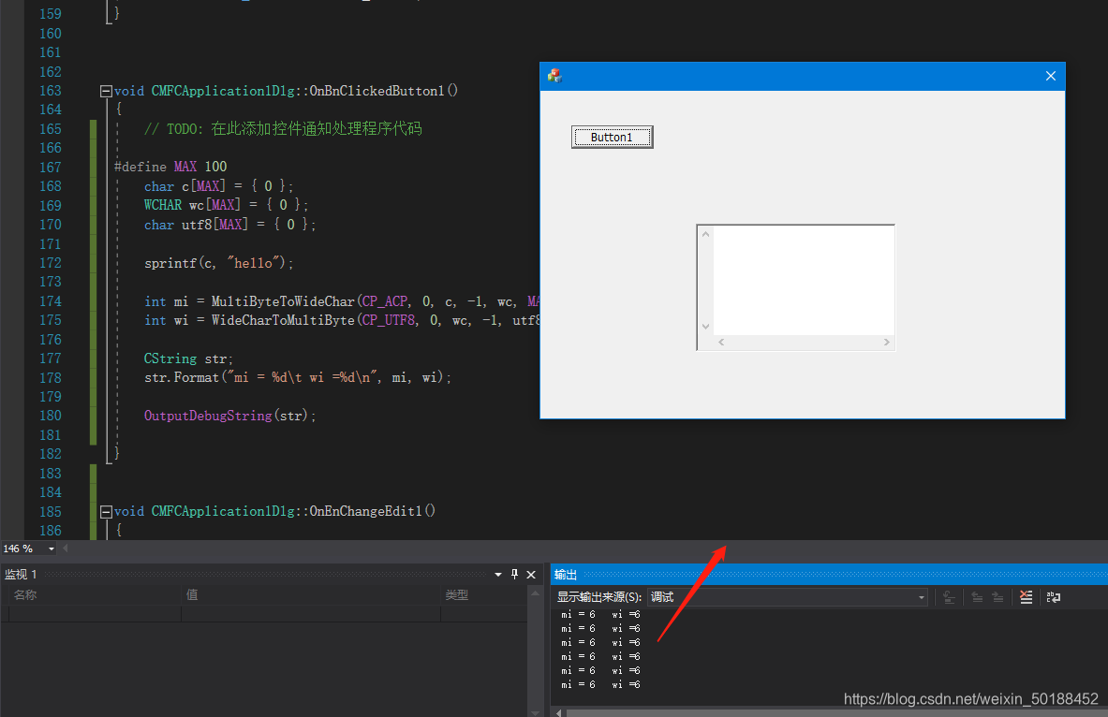Click inside the dialog's edit box
The width and height of the screenshot is (1108, 717).
click(x=804, y=281)
